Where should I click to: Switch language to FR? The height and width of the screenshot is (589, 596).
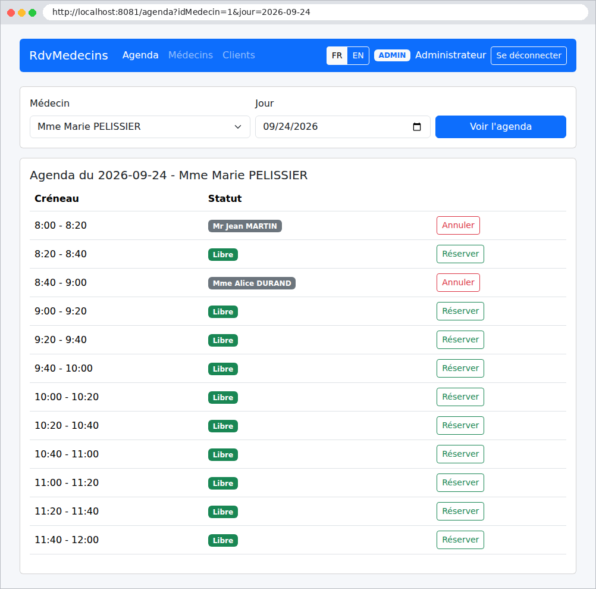click(337, 55)
